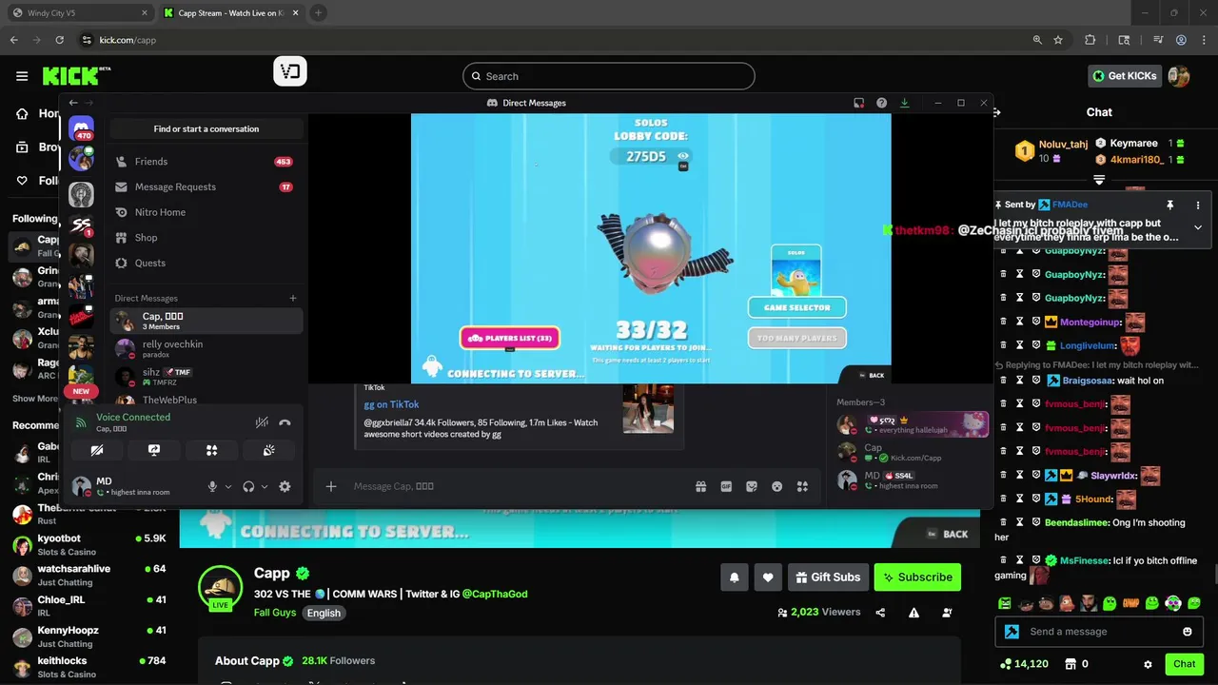Share the stream using share icon
Image resolution: width=1218 pixels, height=685 pixels.
pyautogui.click(x=880, y=613)
